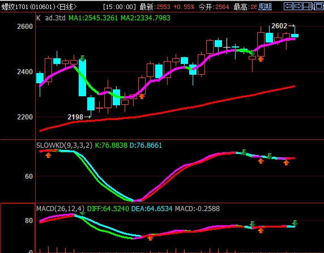Click the red MA2 moving average line
This screenshot has width=324, height=253.
(168, 112)
